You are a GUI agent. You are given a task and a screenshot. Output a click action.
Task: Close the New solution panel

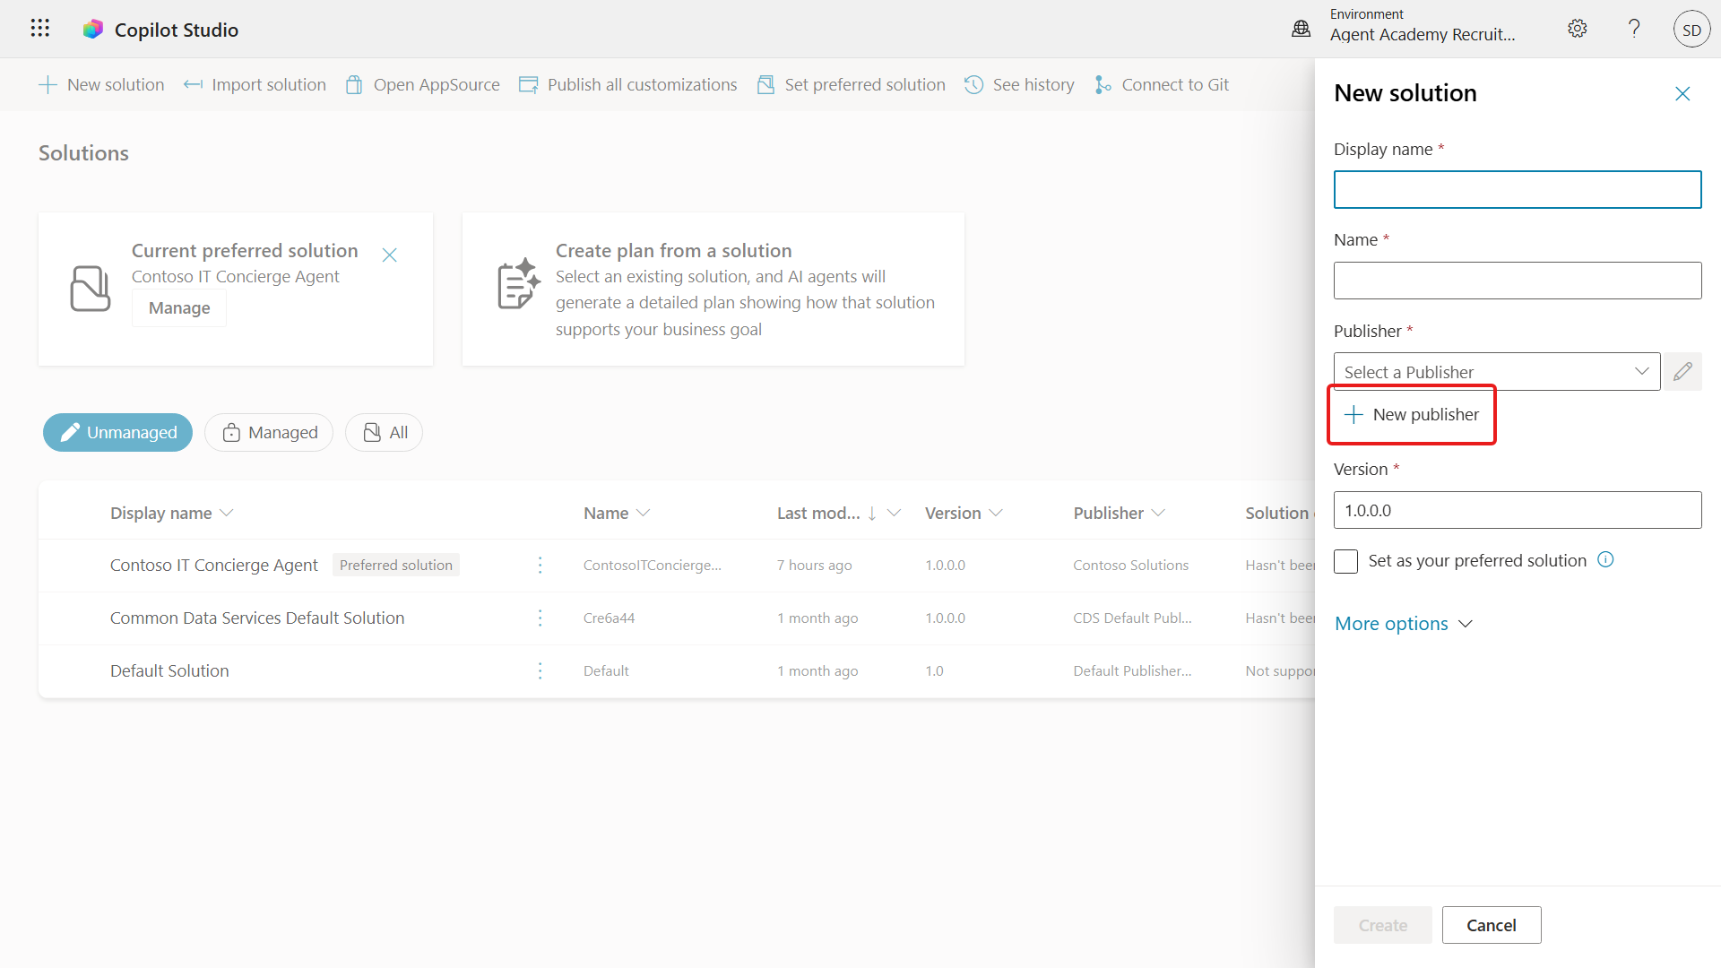pos(1682,94)
